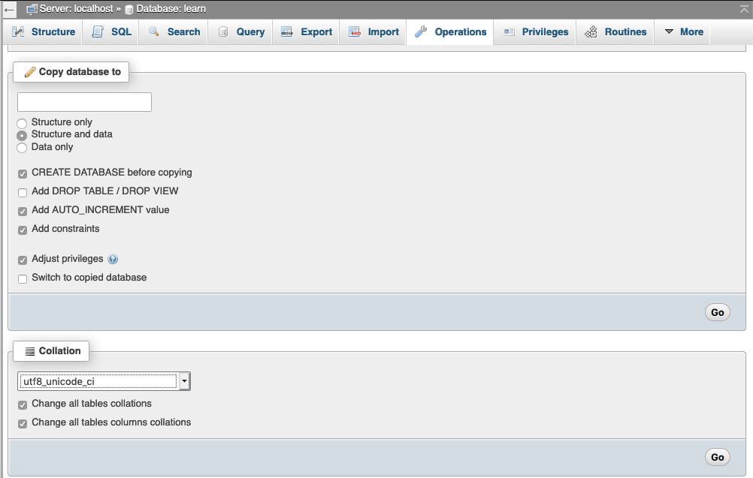Click Go in Copy database section

click(718, 313)
